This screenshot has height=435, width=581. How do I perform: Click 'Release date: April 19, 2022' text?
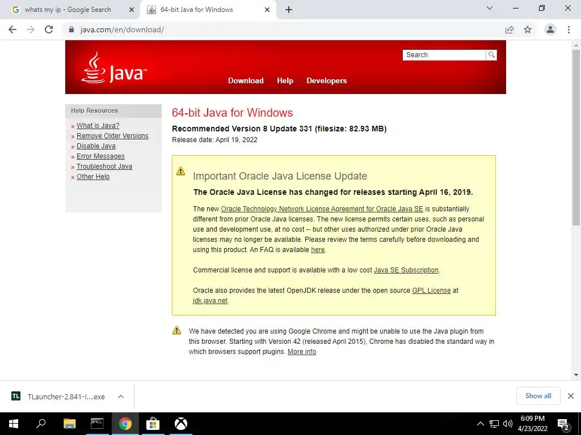[x=214, y=140]
